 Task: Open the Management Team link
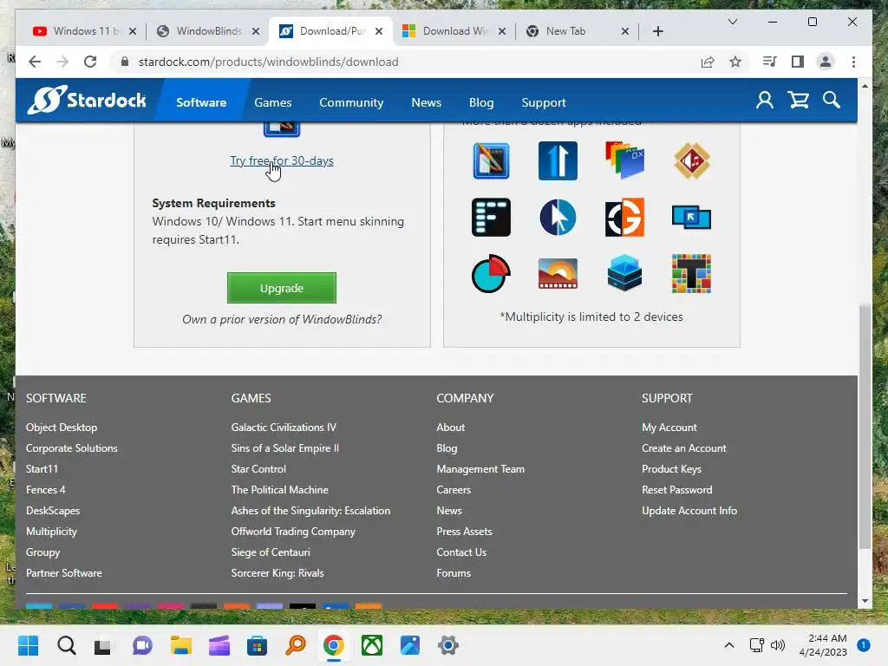[480, 469]
